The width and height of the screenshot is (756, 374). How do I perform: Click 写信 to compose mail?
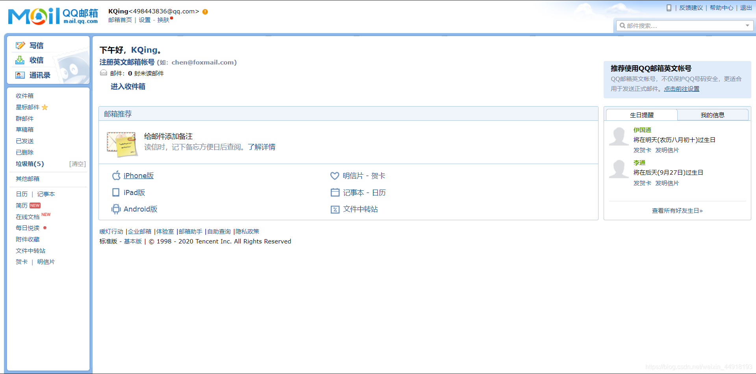[36, 46]
